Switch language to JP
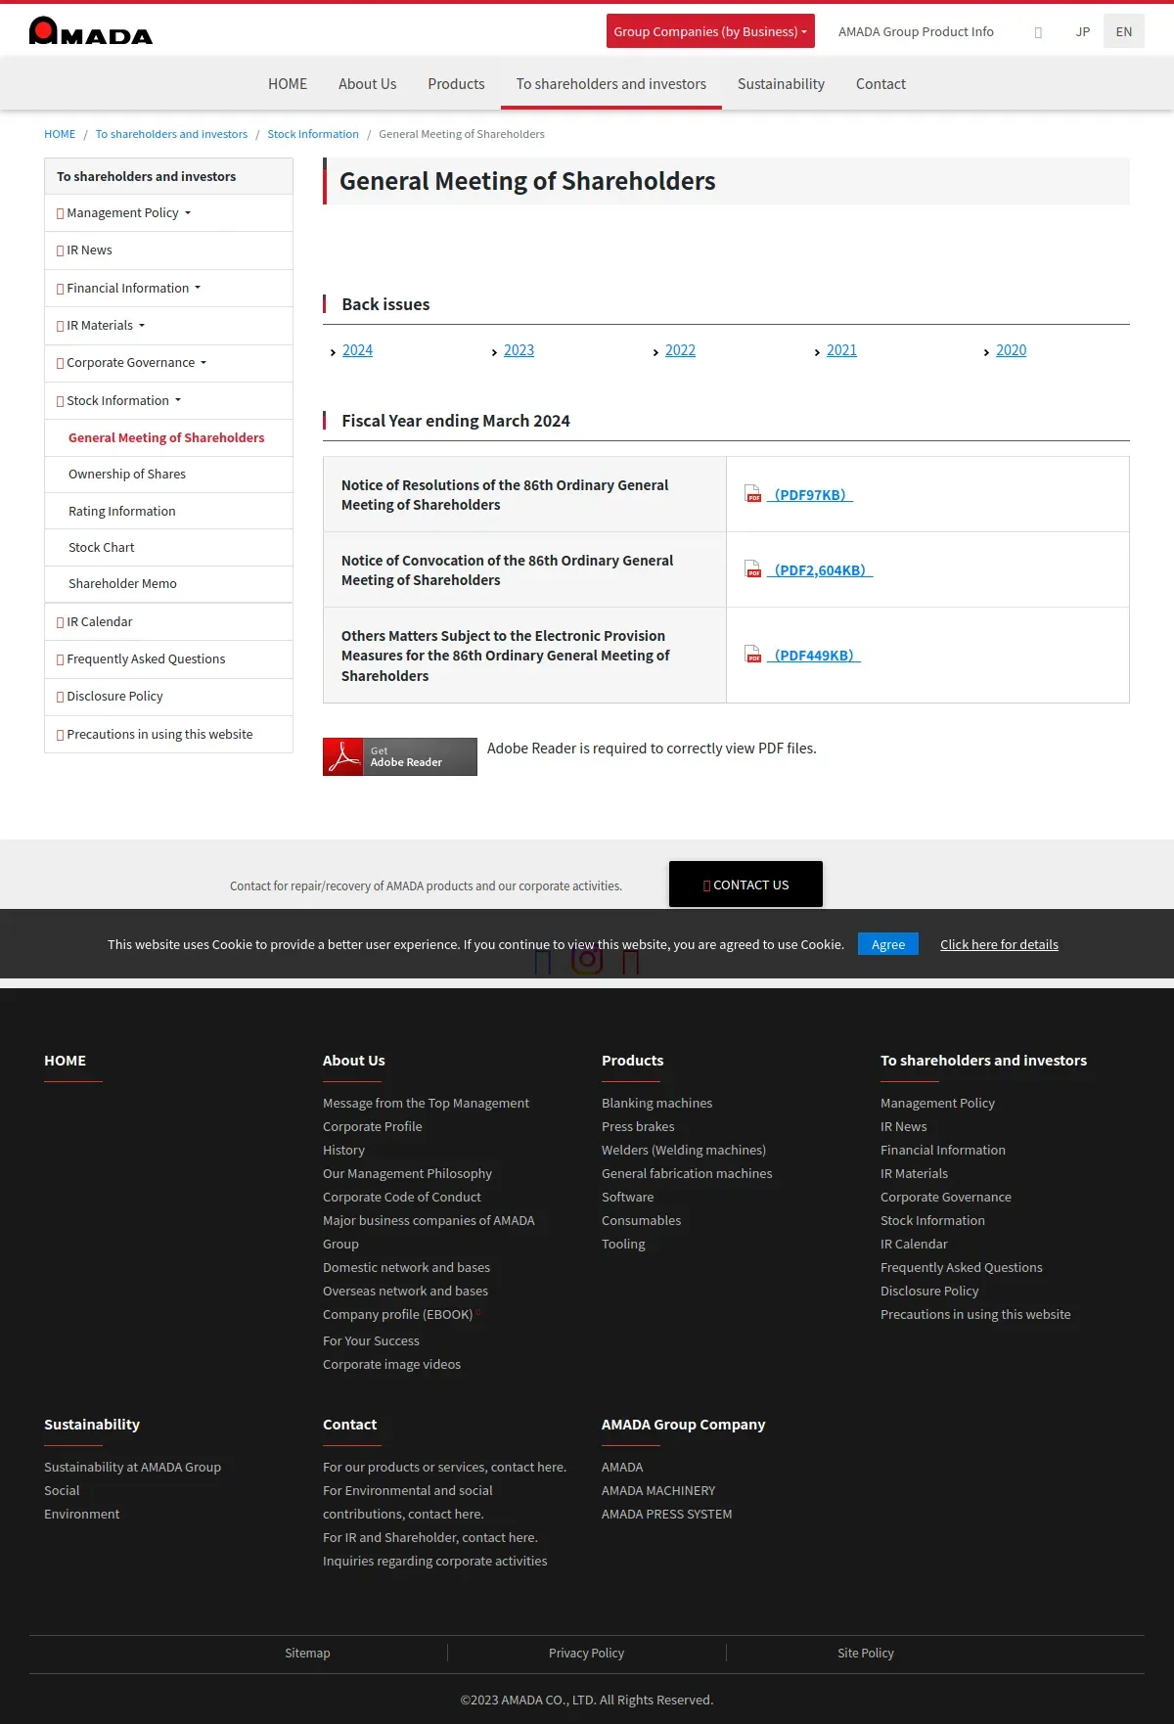The height and width of the screenshot is (1724, 1174). pyautogui.click(x=1083, y=31)
